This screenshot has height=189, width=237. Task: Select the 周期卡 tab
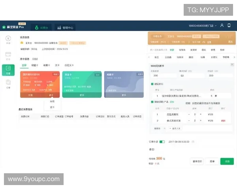(47, 65)
